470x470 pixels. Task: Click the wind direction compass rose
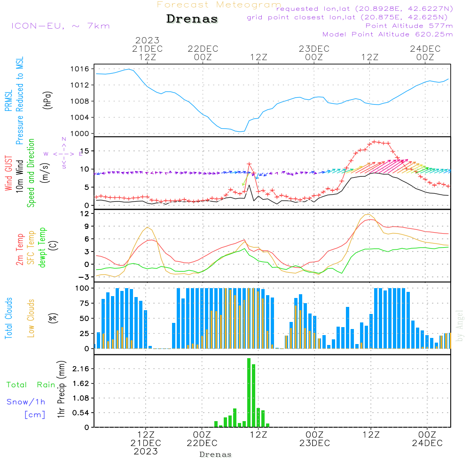tap(63, 153)
